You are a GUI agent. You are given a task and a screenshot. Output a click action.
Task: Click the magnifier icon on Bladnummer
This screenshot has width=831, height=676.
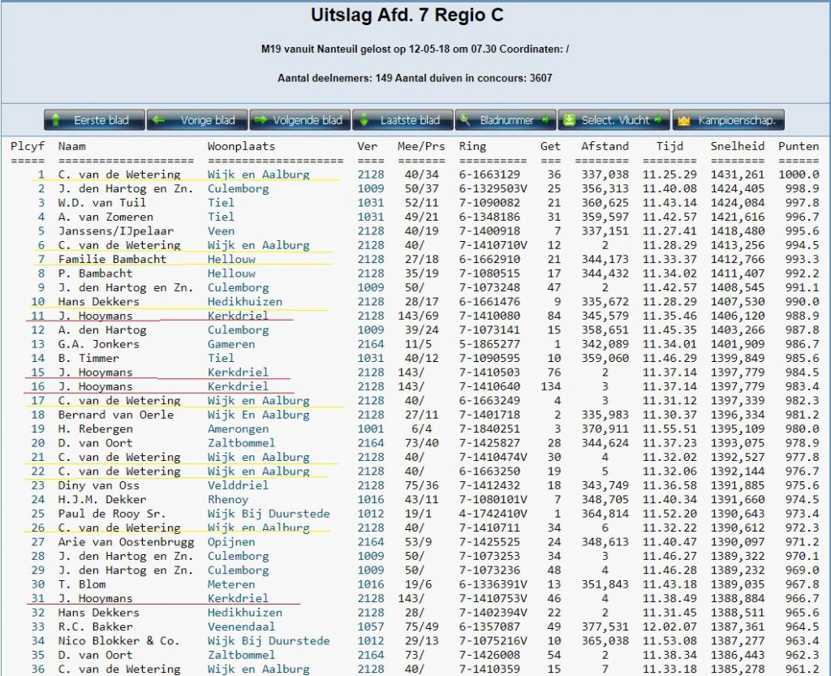[466, 120]
